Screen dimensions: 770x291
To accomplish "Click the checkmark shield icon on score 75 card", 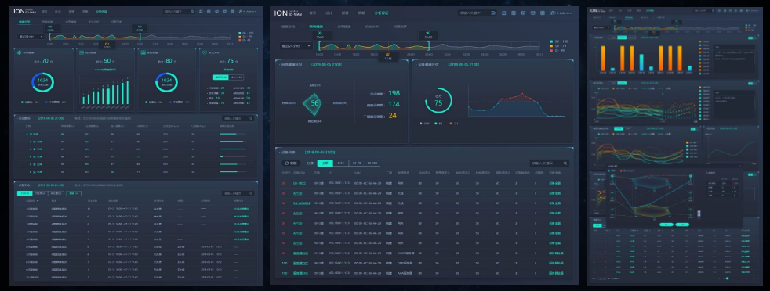I will coord(204,52).
